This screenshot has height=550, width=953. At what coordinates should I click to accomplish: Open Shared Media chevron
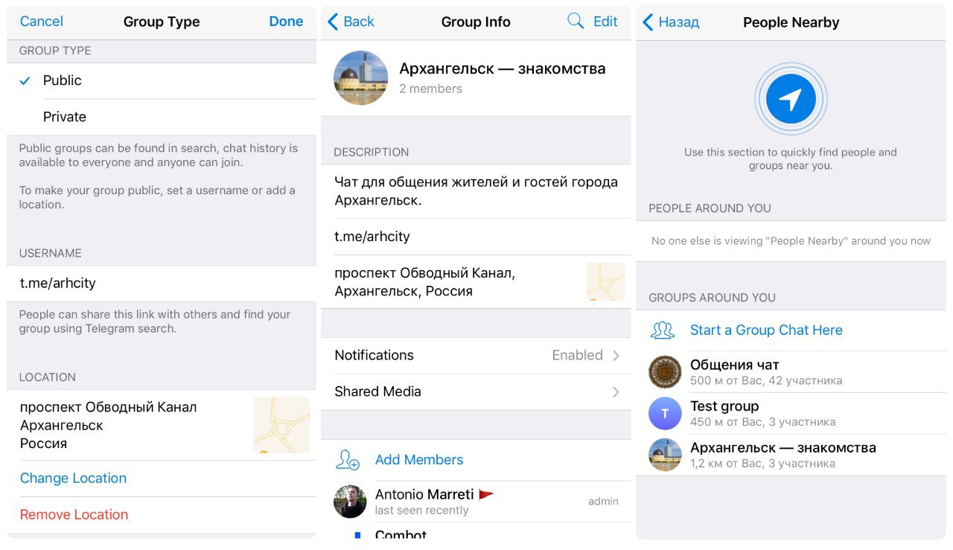tap(616, 392)
